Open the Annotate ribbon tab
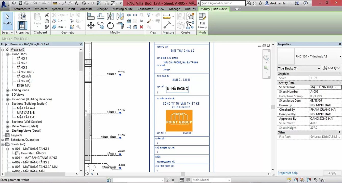The image size is (342, 183). [86, 9]
